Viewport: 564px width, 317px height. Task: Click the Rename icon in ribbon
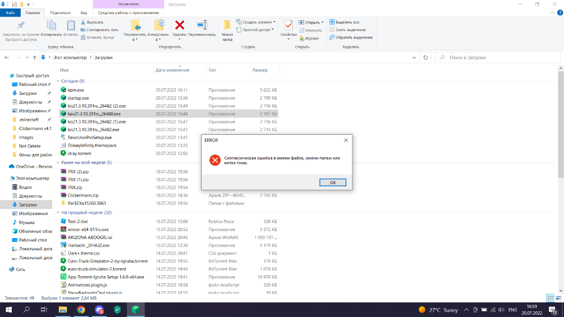coord(202,26)
